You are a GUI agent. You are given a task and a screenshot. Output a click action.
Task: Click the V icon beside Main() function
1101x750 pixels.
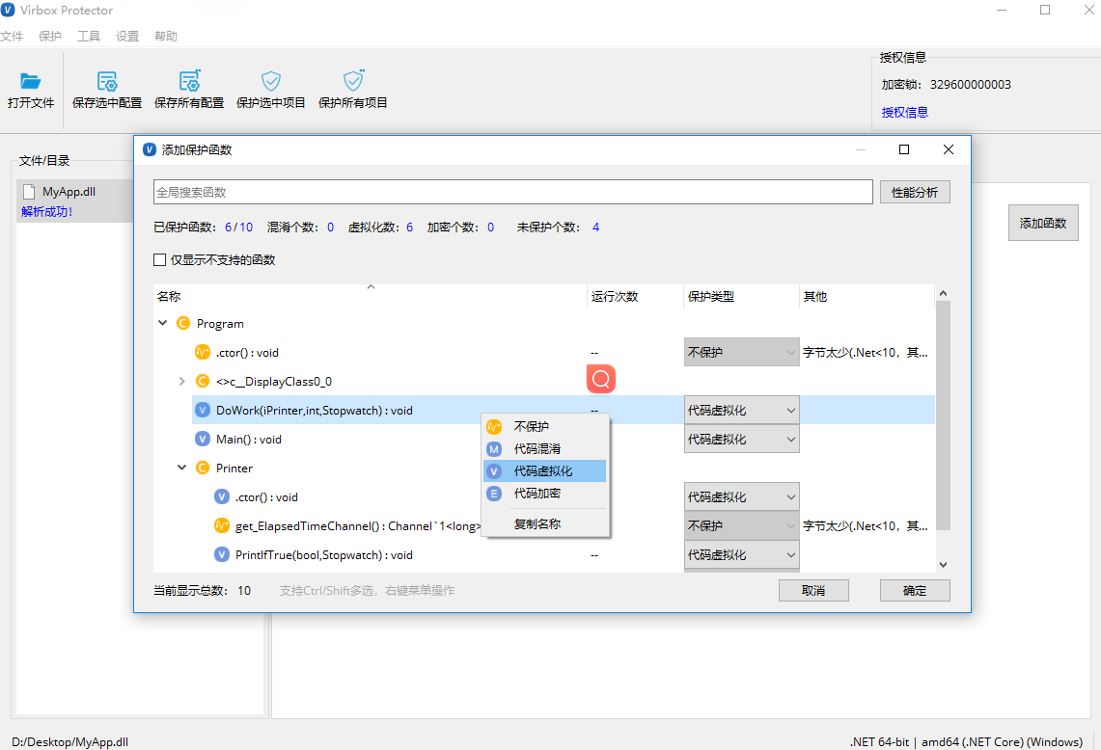click(203, 440)
